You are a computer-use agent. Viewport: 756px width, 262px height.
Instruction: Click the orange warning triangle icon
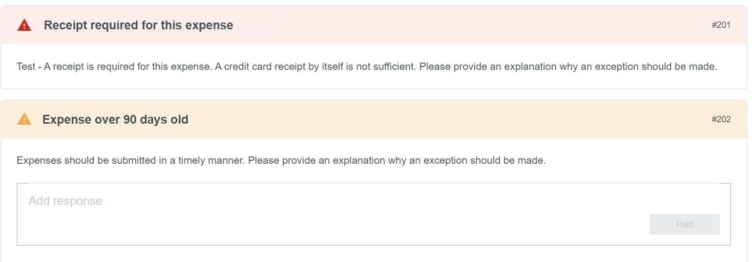tap(24, 119)
